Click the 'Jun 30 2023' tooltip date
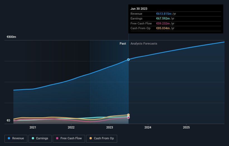Screen dimensions: 229x146 (x=139, y=9)
